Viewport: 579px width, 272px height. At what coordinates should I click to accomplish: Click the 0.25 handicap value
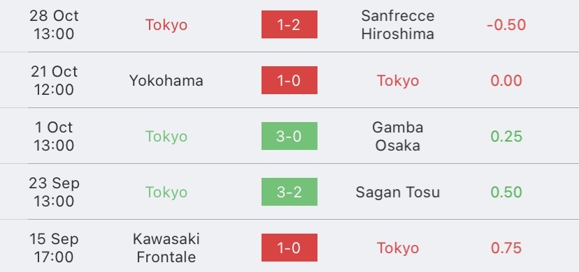coord(506,136)
